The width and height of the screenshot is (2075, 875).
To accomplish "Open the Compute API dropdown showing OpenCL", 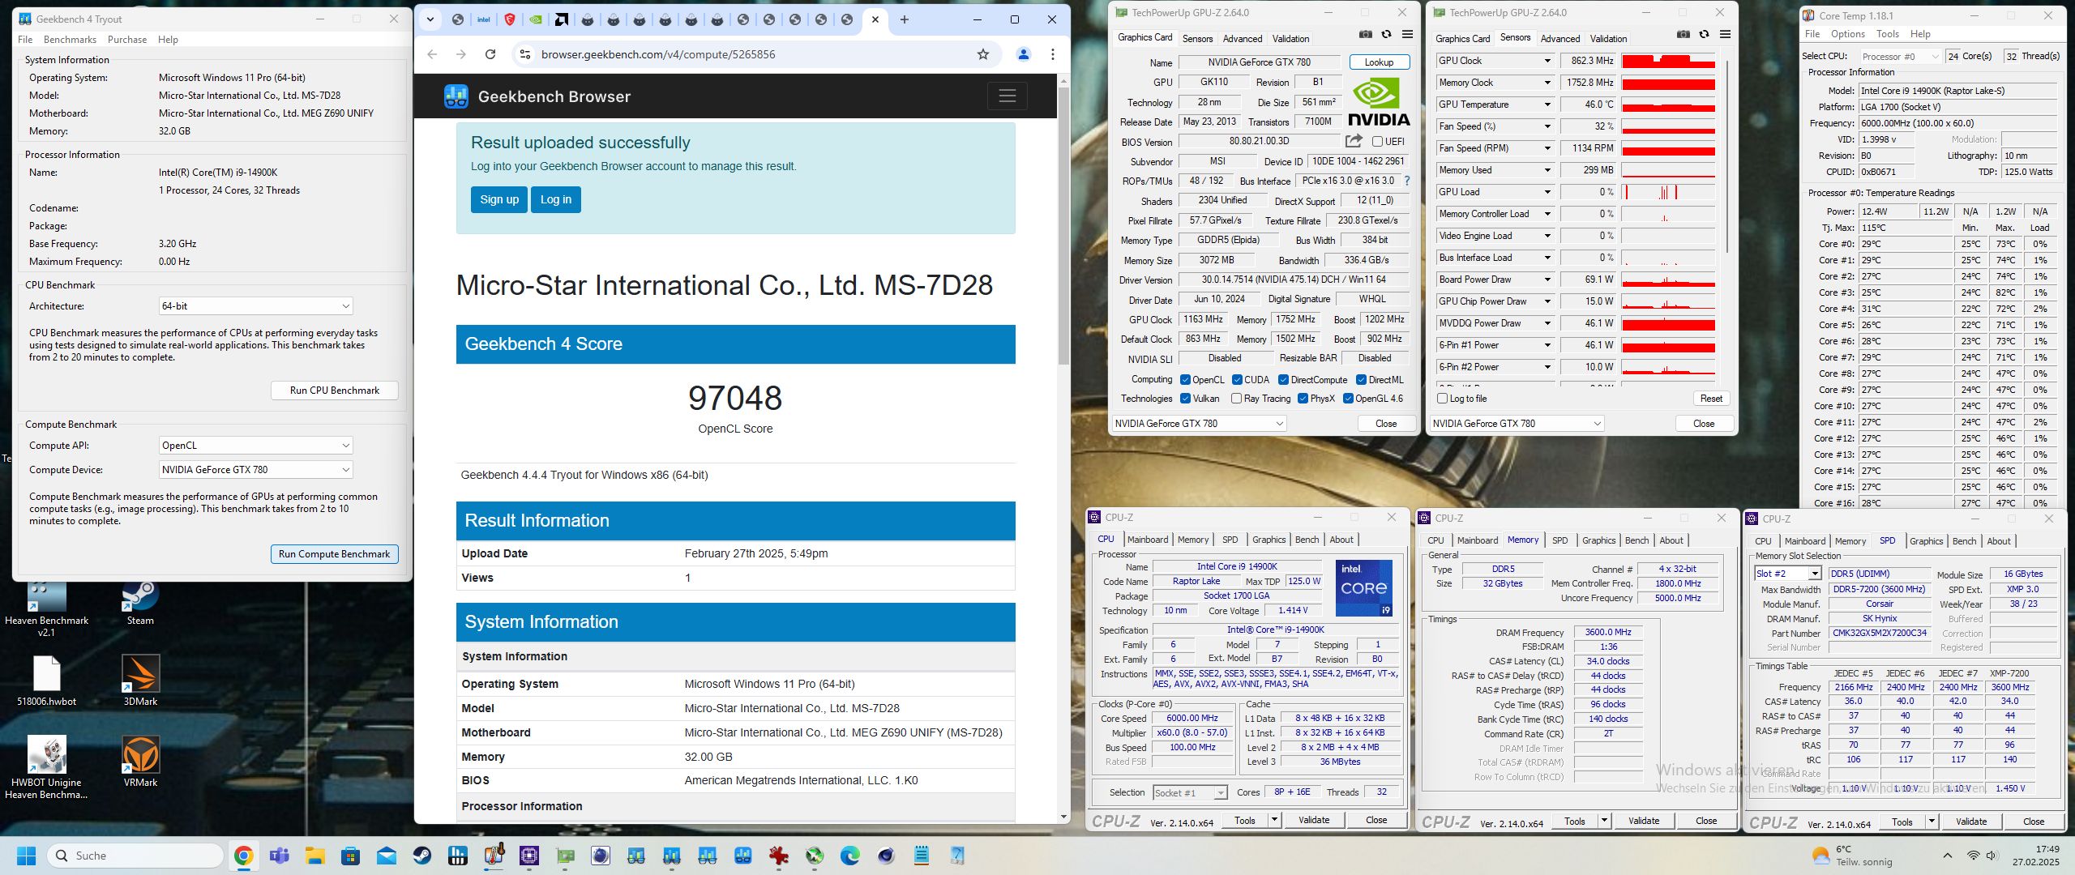I will [x=256, y=446].
